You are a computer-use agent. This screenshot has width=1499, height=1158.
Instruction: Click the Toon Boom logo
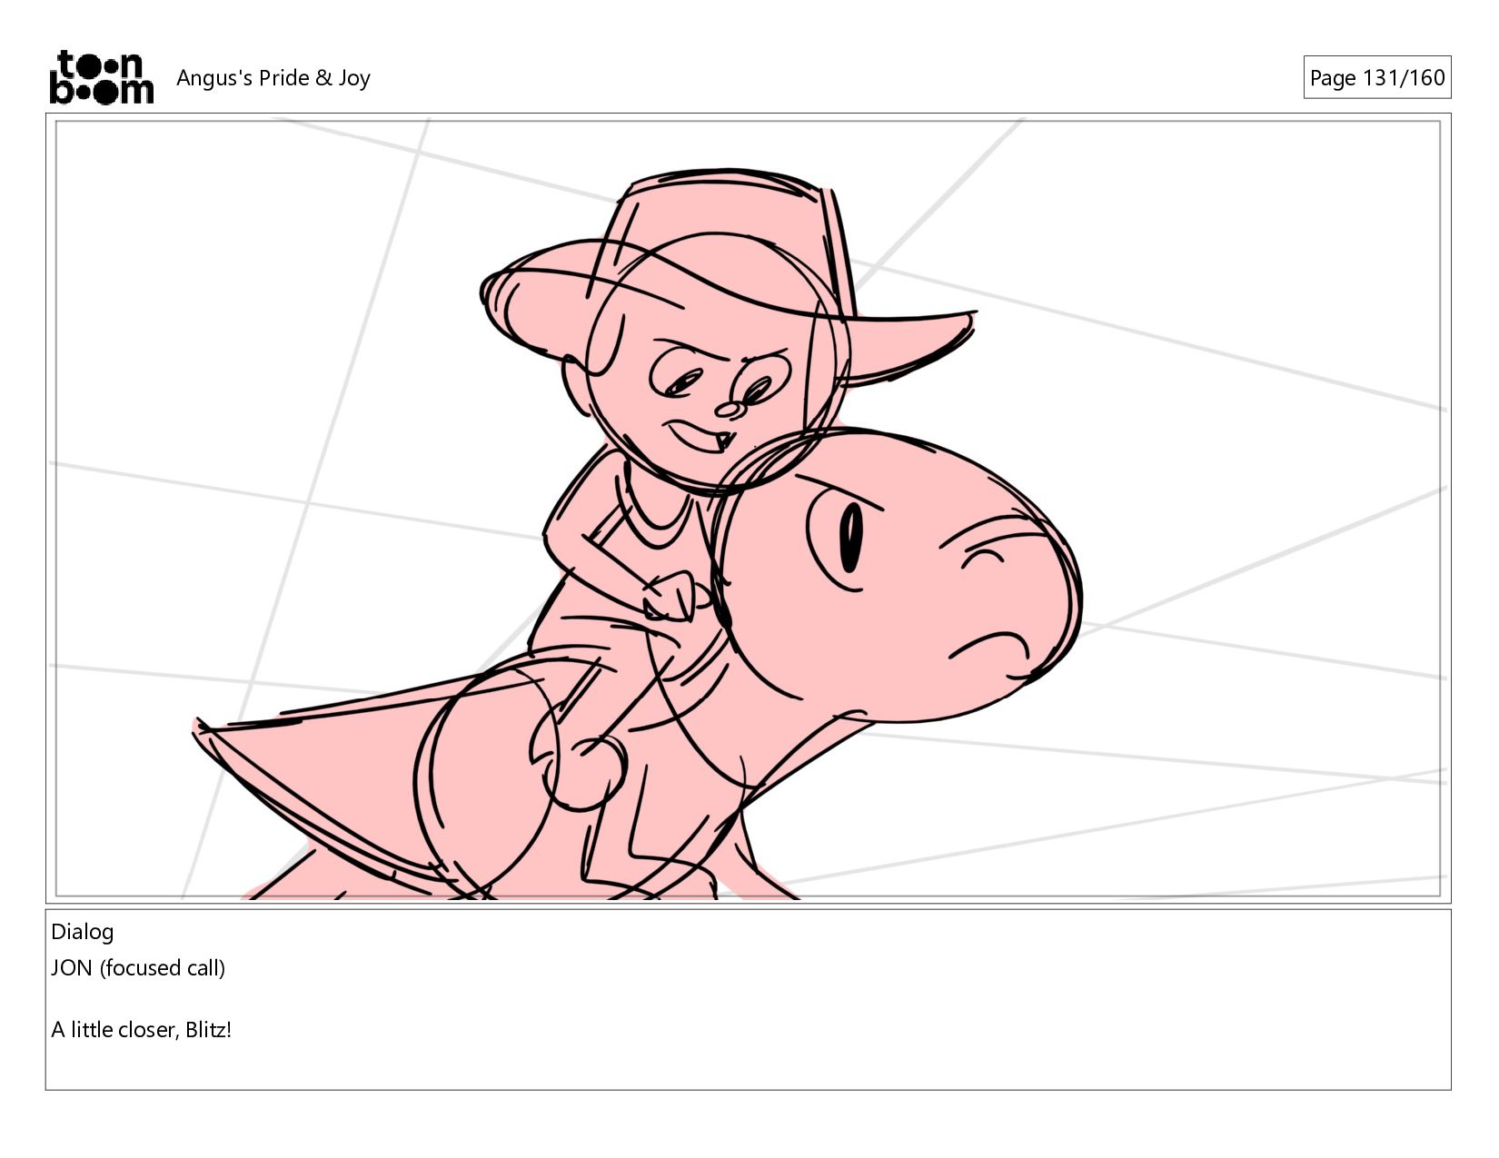coord(101,77)
